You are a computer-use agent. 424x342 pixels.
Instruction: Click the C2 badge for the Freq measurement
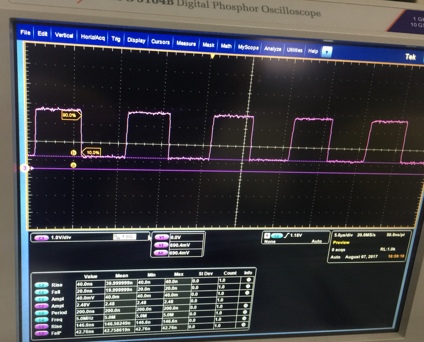coord(41,320)
